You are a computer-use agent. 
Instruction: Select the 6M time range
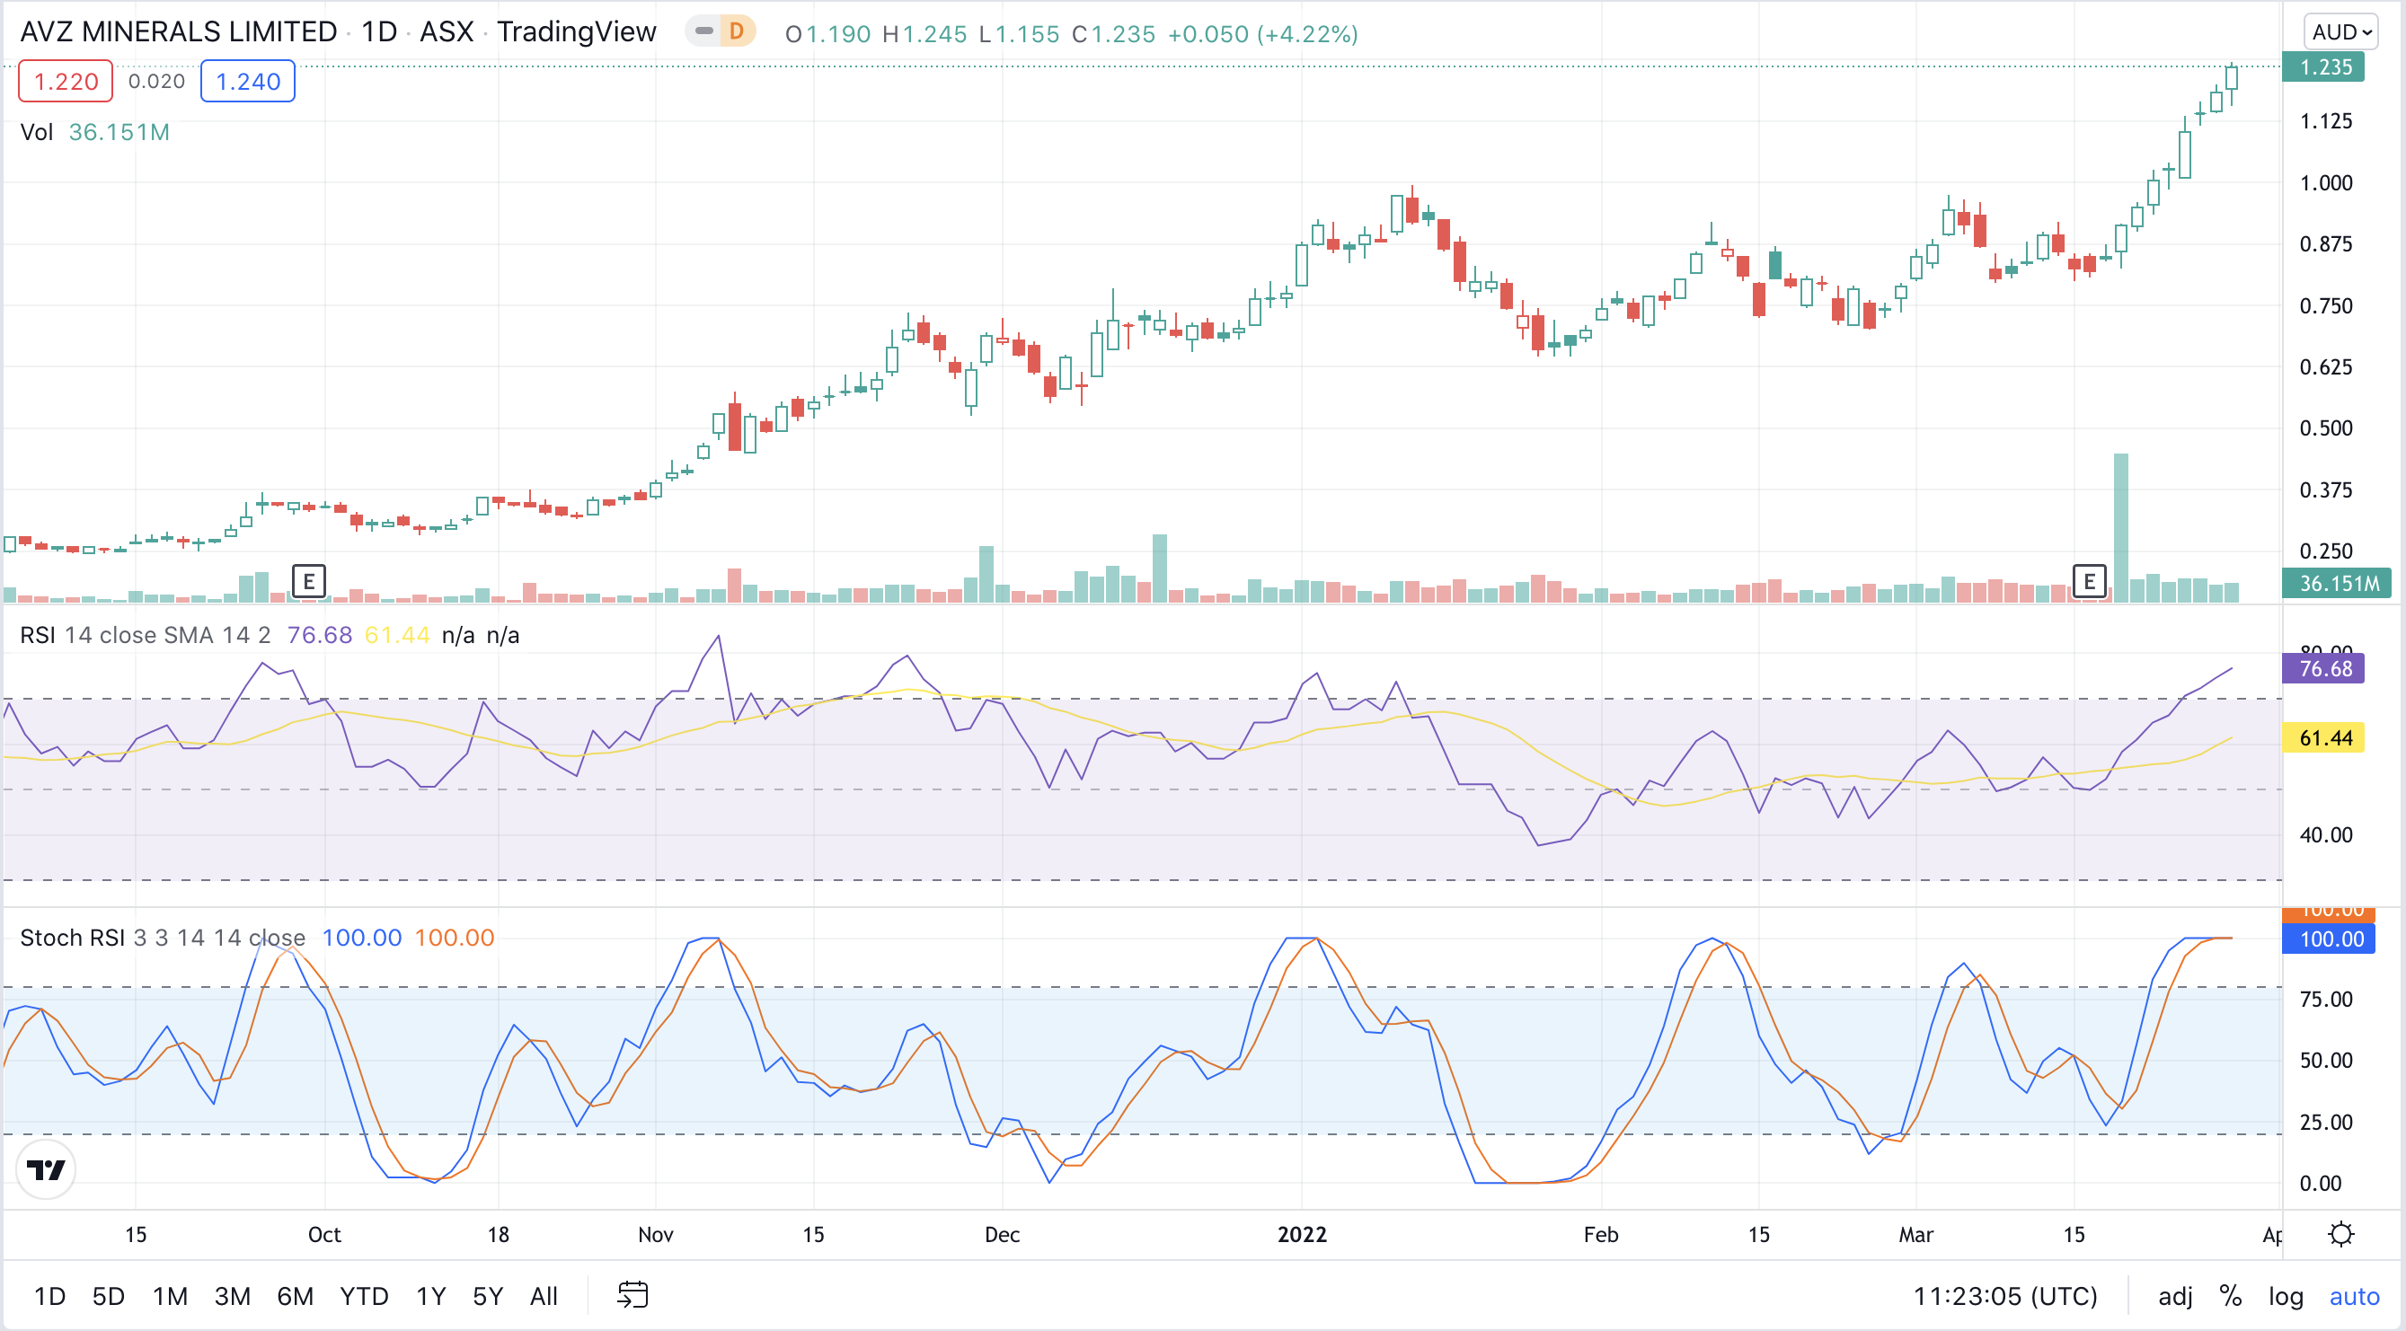pyautogui.click(x=294, y=1296)
